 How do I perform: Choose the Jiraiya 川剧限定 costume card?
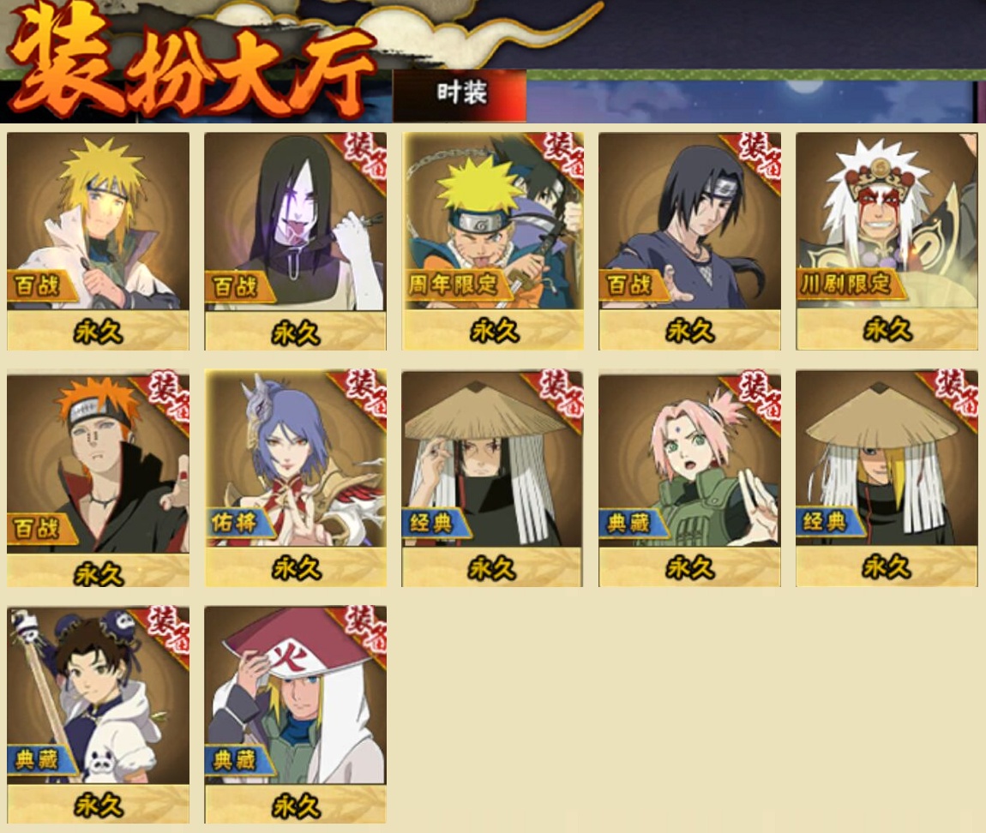tap(887, 241)
